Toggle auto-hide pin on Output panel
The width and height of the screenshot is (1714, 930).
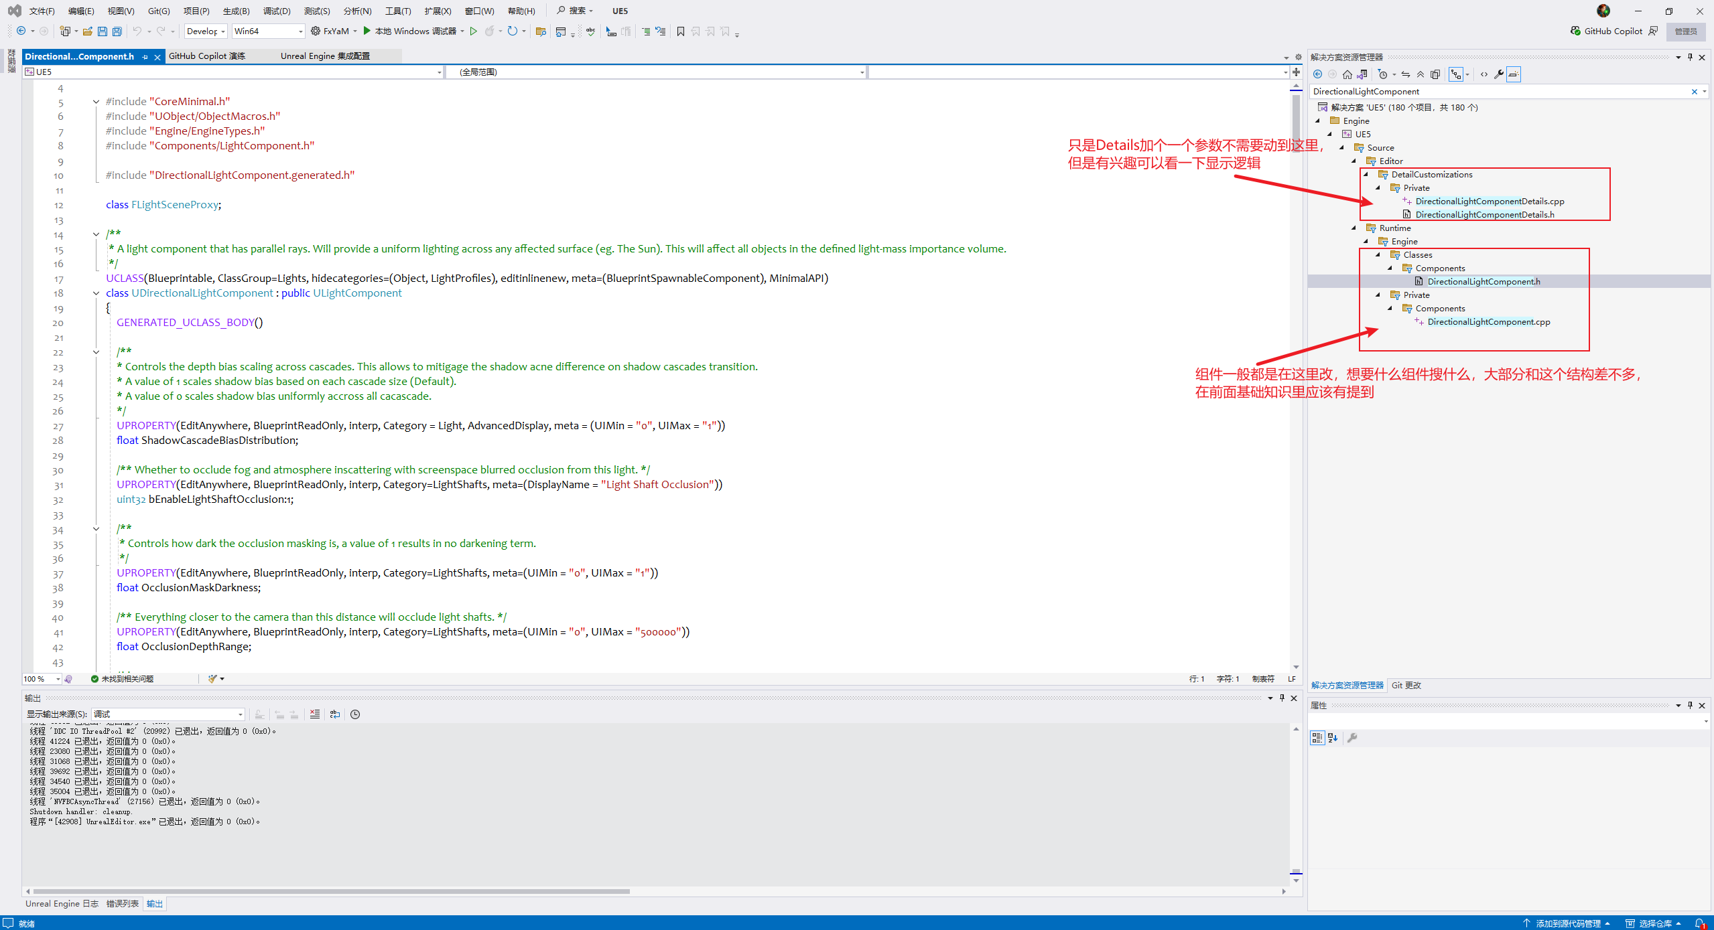[1282, 698]
